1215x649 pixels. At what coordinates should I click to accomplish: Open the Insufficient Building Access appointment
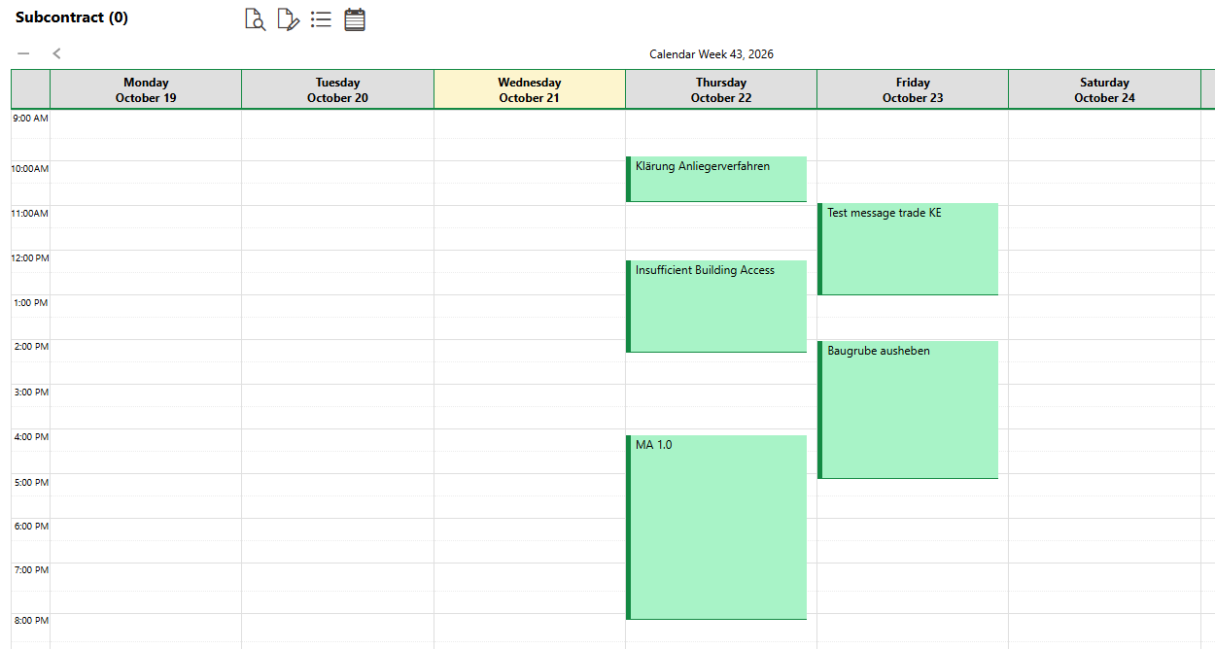click(716, 306)
